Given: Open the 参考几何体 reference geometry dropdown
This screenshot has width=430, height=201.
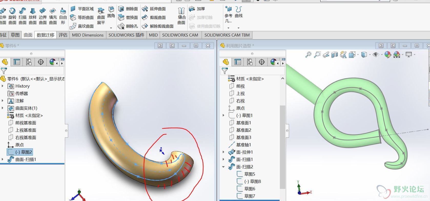Looking at the screenshot, I should pos(228,28).
